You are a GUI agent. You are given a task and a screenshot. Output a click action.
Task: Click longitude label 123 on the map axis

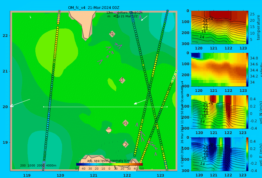click(160, 175)
